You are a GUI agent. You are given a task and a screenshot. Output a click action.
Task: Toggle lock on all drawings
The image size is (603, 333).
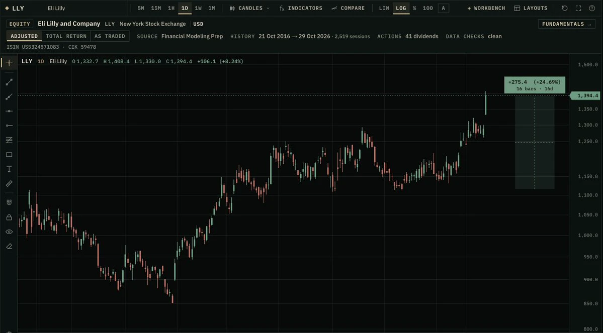pyautogui.click(x=9, y=217)
